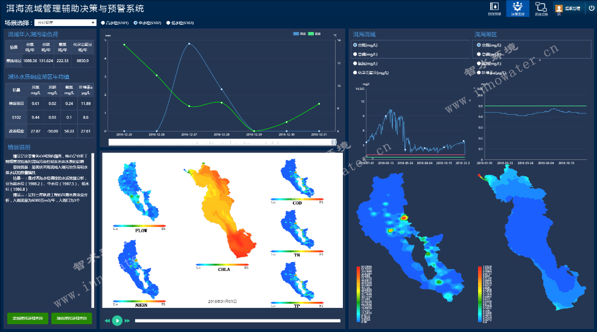Click the dropdown arrow of scenario selector
The image size is (597, 332).
pos(93,23)
